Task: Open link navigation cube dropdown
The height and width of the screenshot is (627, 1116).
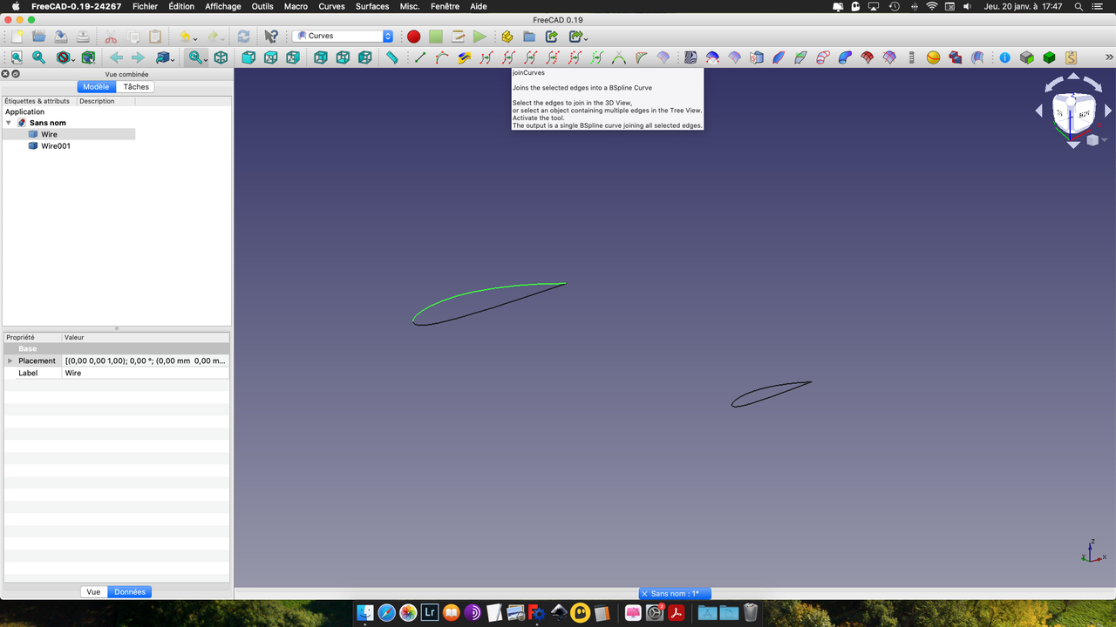Action: tap(173, 59)
